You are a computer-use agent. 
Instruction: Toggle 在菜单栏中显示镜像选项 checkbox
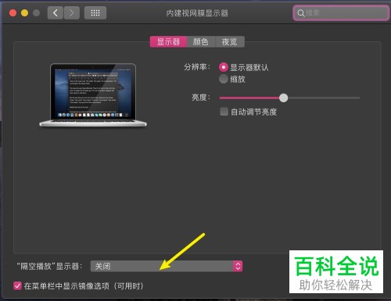(17, 286)
